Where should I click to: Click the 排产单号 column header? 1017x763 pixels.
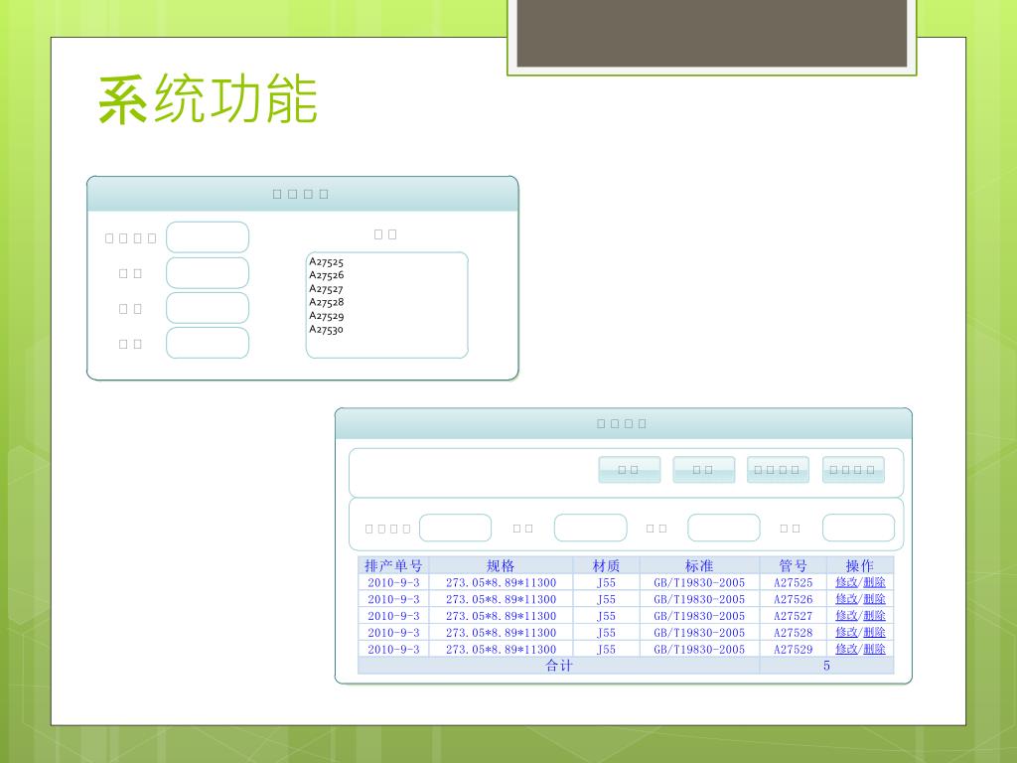tap(393, 565)
